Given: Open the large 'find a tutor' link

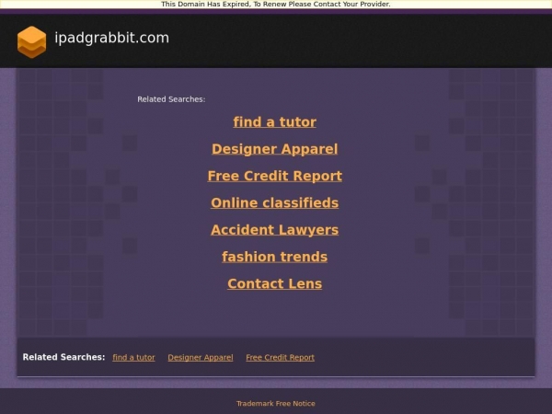Looking at the screenshot, I should [x=274, y=121].
